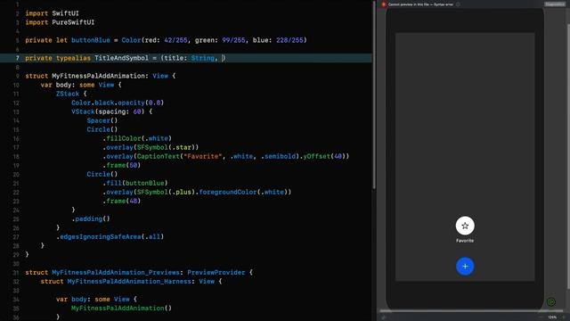Click 'PreviewProvider' in the previews struct line
Viewport: 570px width, 321px height.
tap(216, 272)
